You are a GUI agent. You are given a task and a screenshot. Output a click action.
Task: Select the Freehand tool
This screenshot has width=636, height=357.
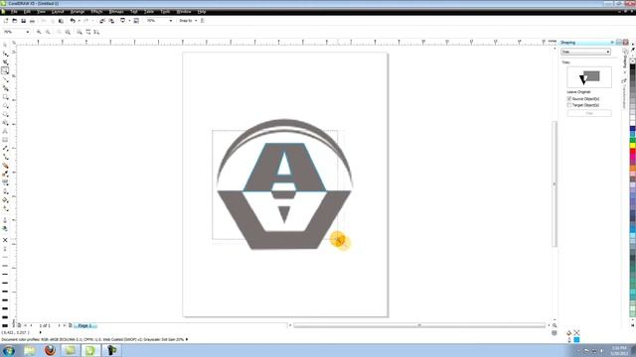tap(5, 79)
